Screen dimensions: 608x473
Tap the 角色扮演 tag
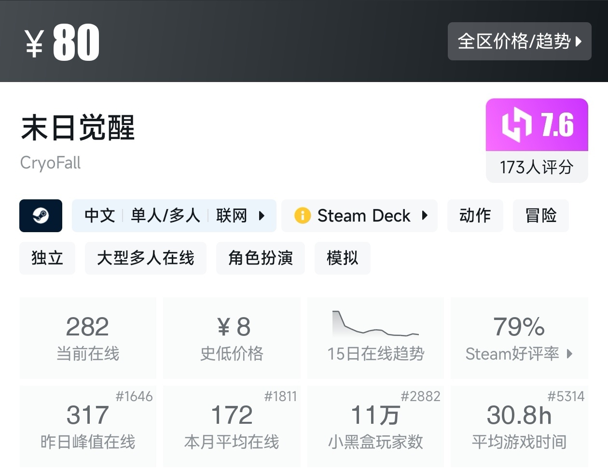pyautogui.click(x=260, y=258)
